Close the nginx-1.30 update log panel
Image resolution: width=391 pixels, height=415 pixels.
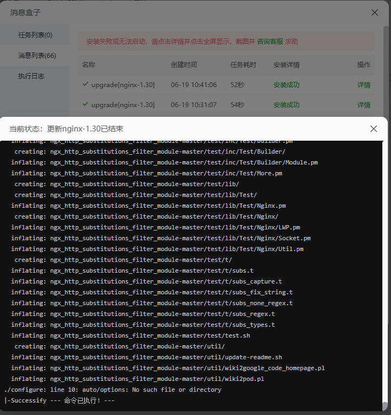374,129
